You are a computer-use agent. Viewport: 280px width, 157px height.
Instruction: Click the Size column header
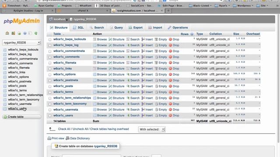[236, 34]
